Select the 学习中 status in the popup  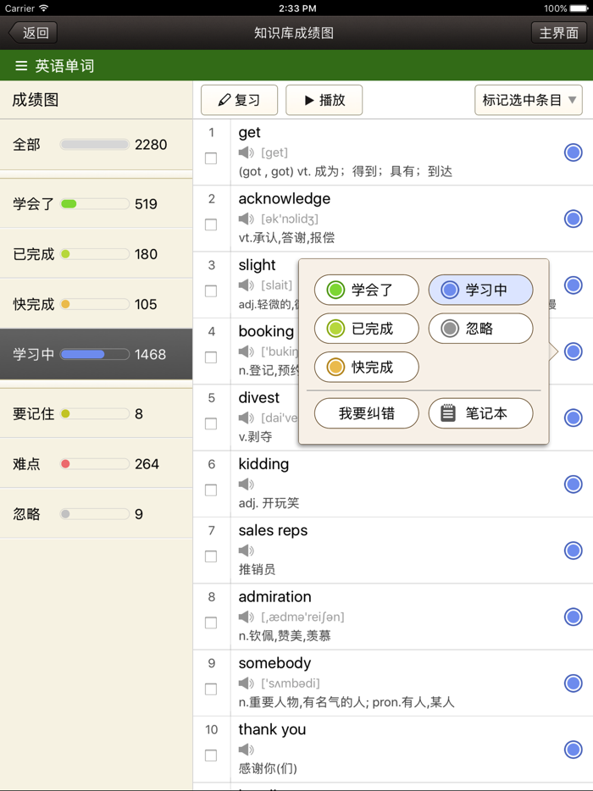point(480,290)
